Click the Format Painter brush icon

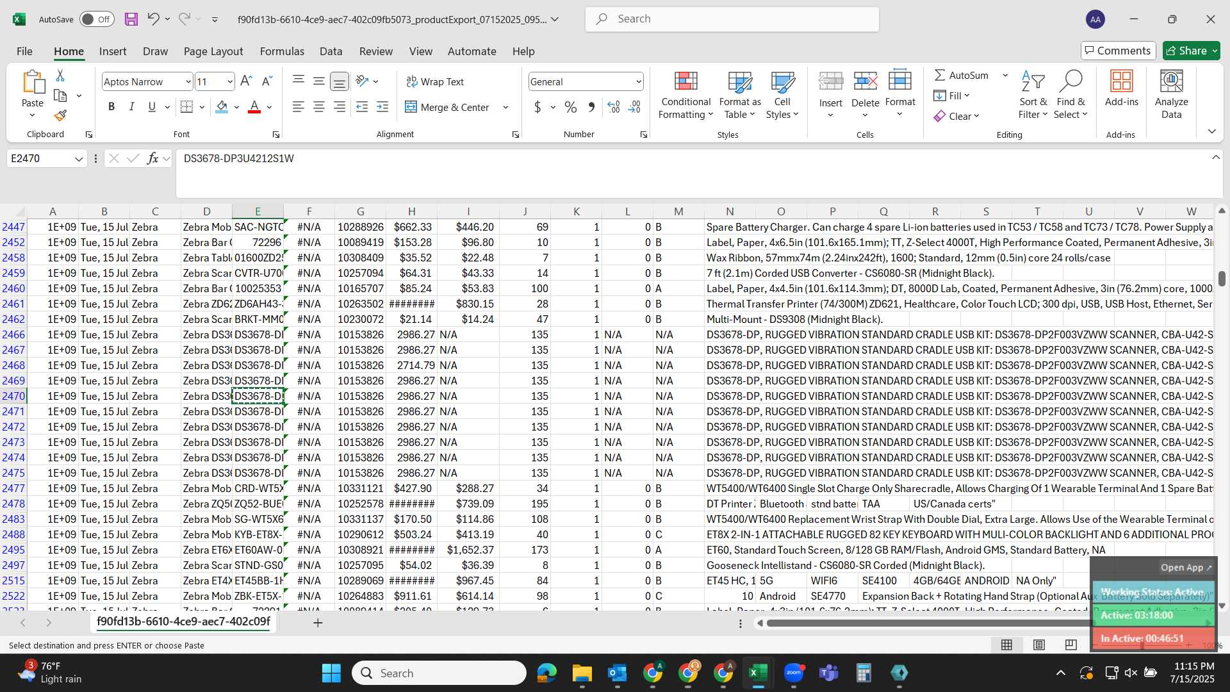pos(60,115)
